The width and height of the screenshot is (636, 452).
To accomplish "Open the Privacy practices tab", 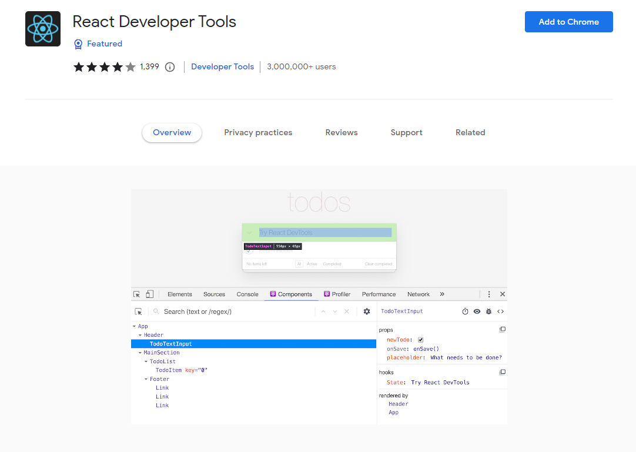I will [x=258, y=133].
